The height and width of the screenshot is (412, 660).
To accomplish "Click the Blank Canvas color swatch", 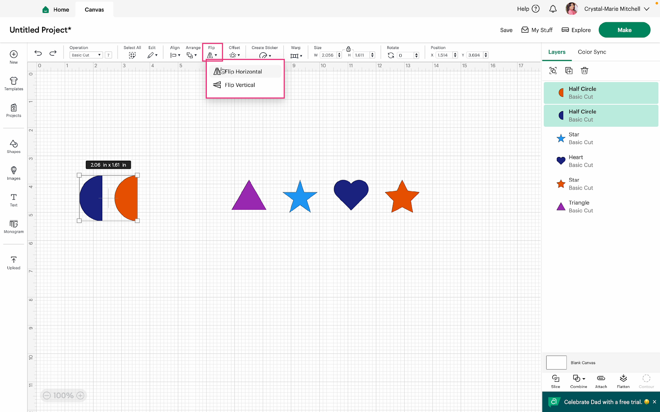I will coord(556,362).
